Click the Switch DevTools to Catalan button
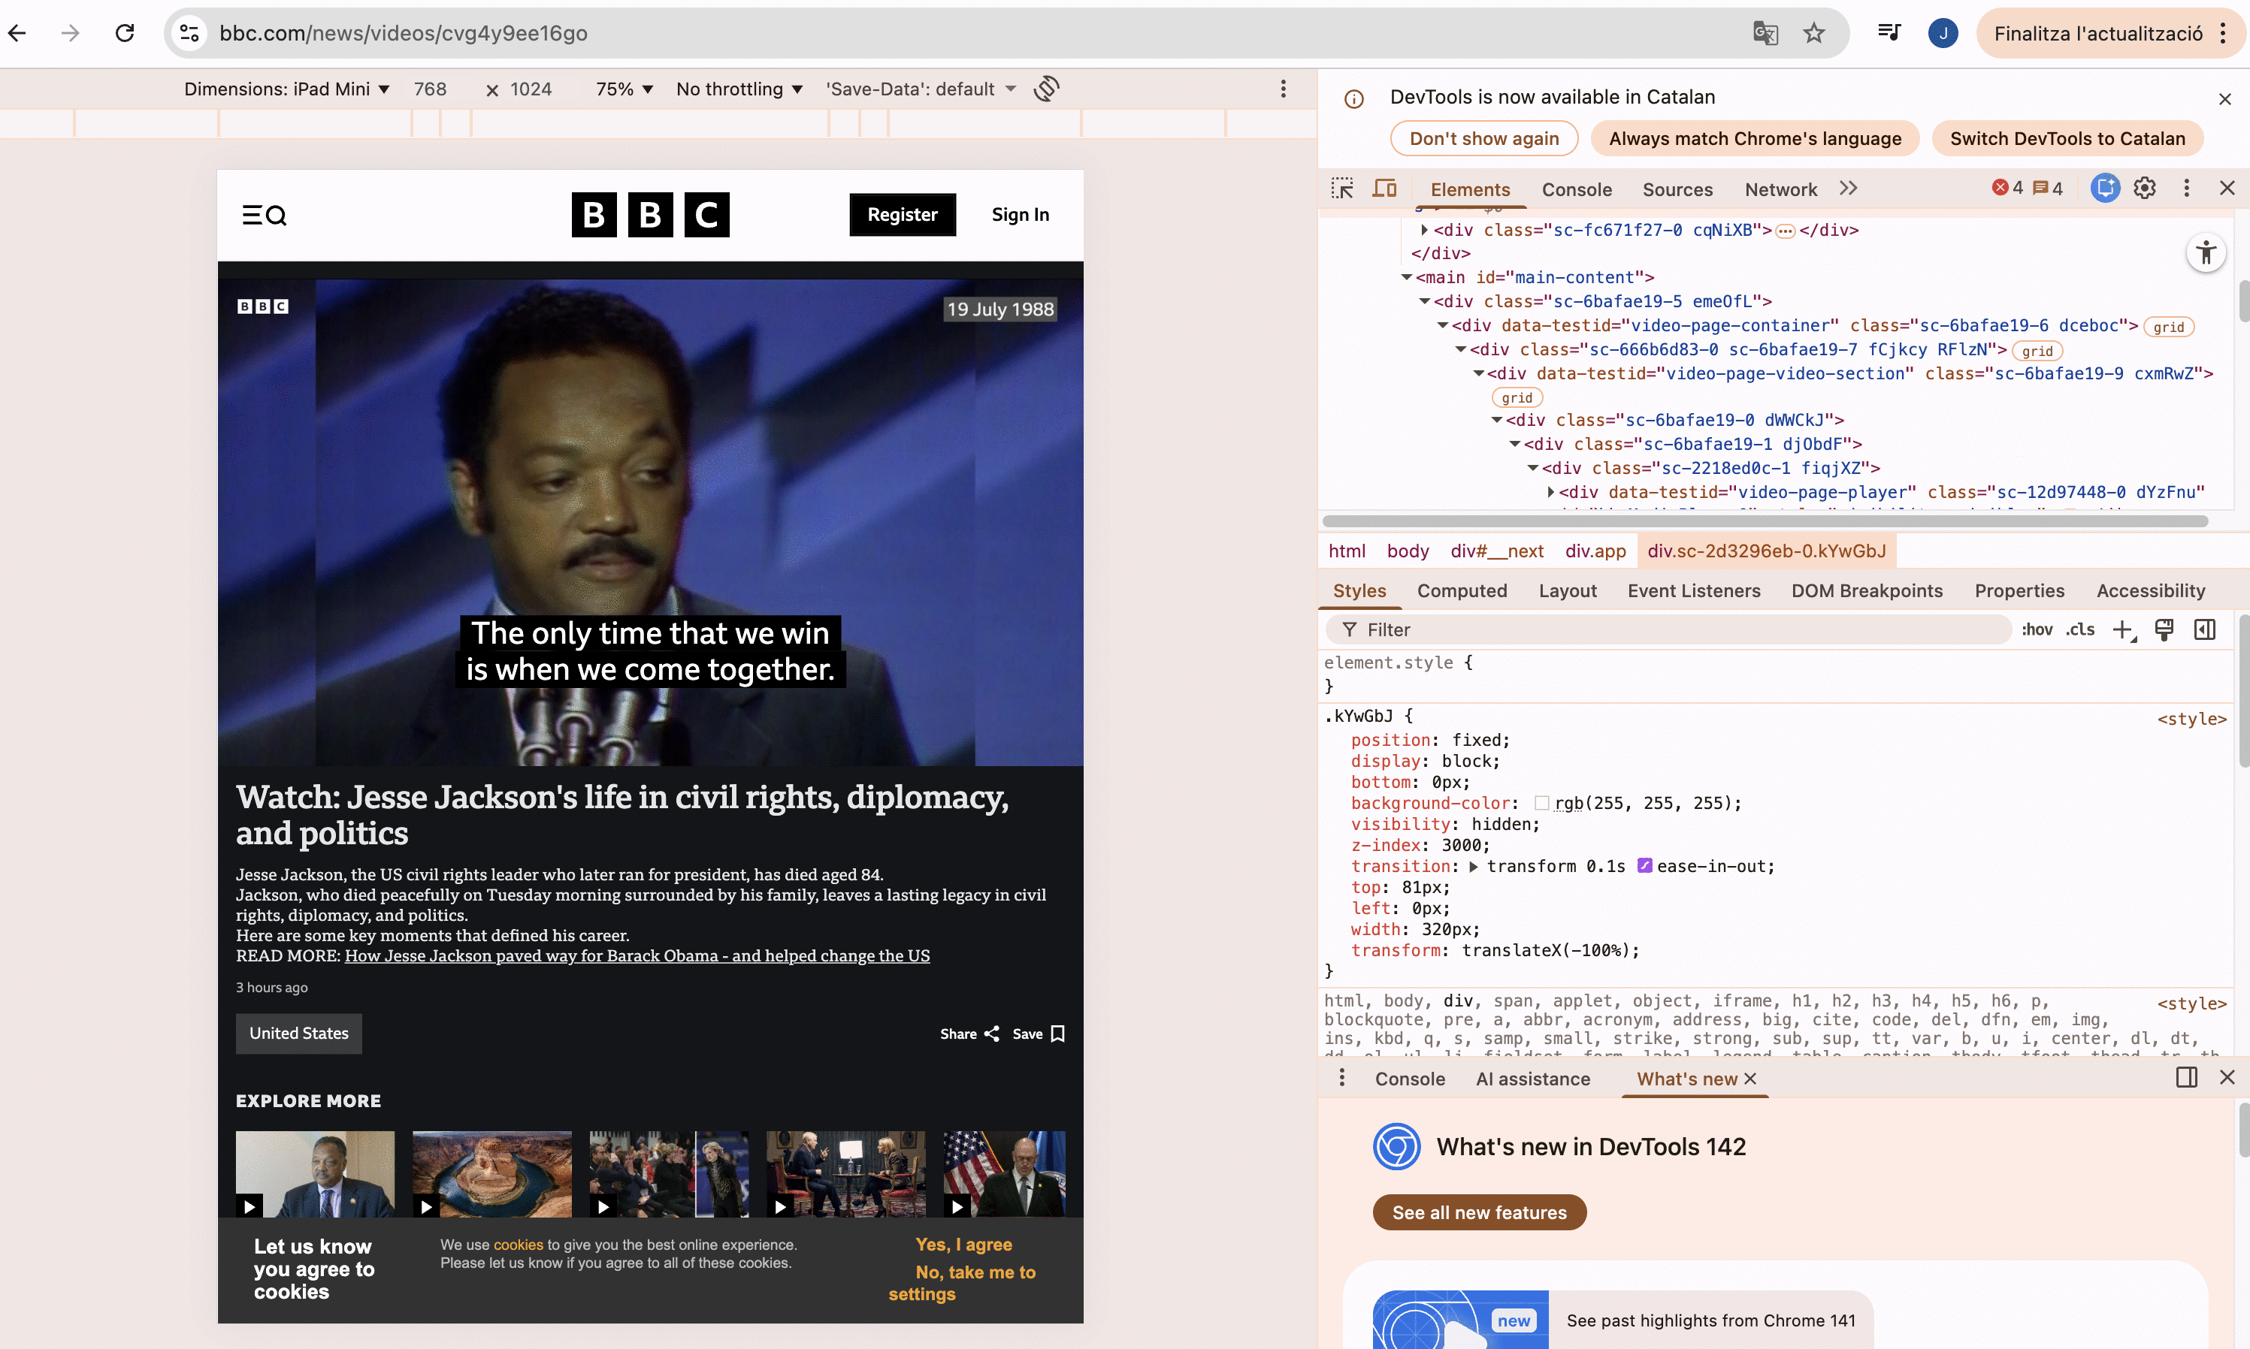The height and width of the screenshot is (1349, 2250). (2067, 138)
